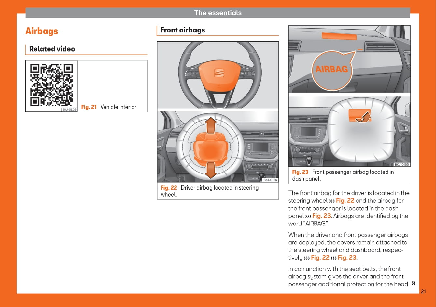The width and height of the screenshot is (436, 307).
Task: Open Fig. 23 link after "respectively" text
Action: pos(347,258)
